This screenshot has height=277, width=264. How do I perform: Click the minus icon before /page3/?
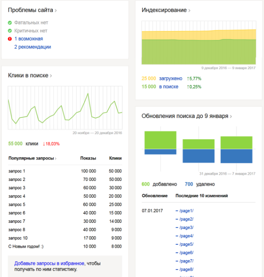click(177, 227)
